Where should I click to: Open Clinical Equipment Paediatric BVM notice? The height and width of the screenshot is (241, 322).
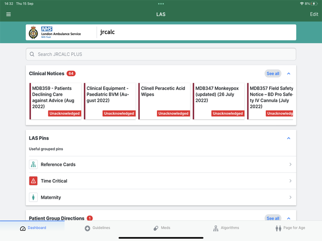(x=110, y=101)
